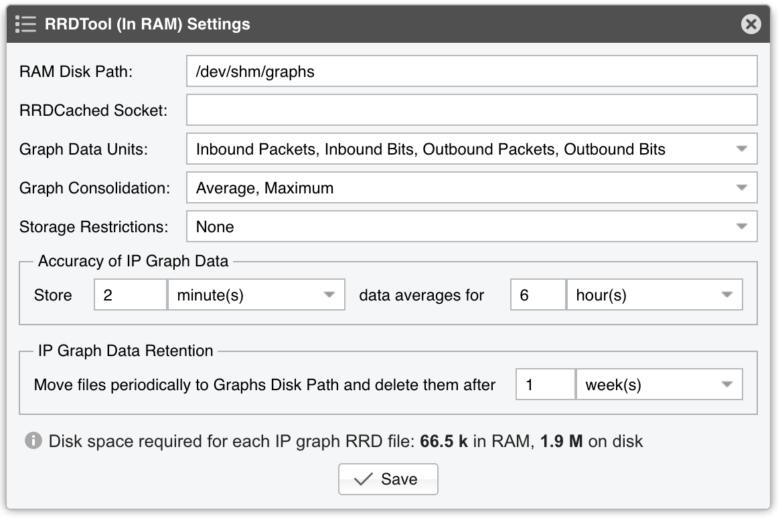Click the Accuracy of IP Graph Data heading
Viewport: 778px width, 518px height.
(x=133, y=261)
